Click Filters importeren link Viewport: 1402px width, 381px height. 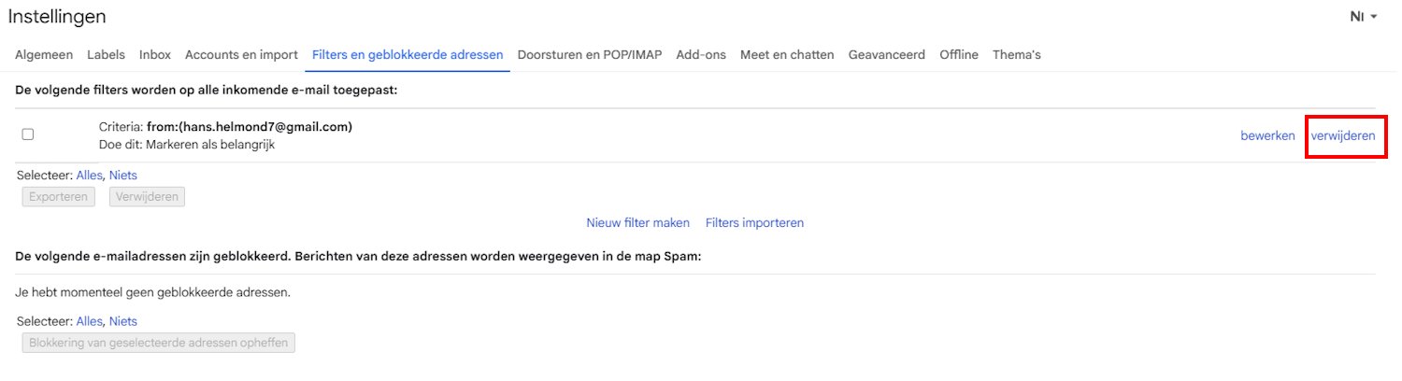754,222
